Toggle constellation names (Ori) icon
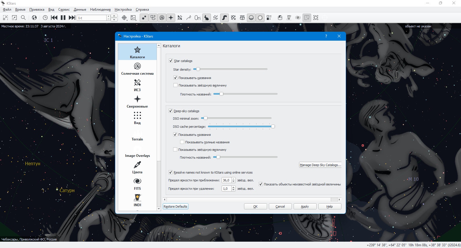Screen dimensions: 461x248 point(197,18)
